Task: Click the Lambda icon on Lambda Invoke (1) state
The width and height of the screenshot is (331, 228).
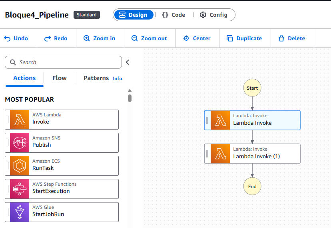Action: click(x=220, y=154)
